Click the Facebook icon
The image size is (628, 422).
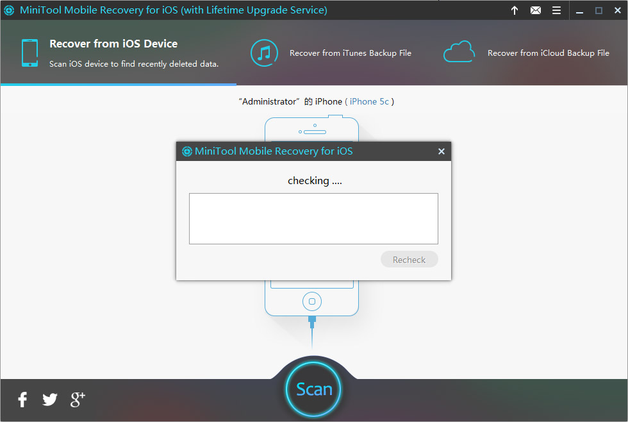[x=22, y=400]
